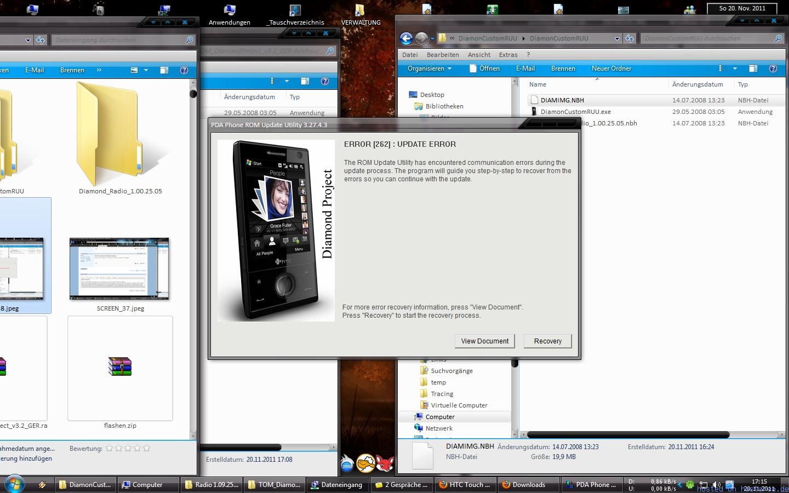Open the 2 Gespräche taskbar button
The height and width of the screenshot is (493, 789).
click(402, 485)
